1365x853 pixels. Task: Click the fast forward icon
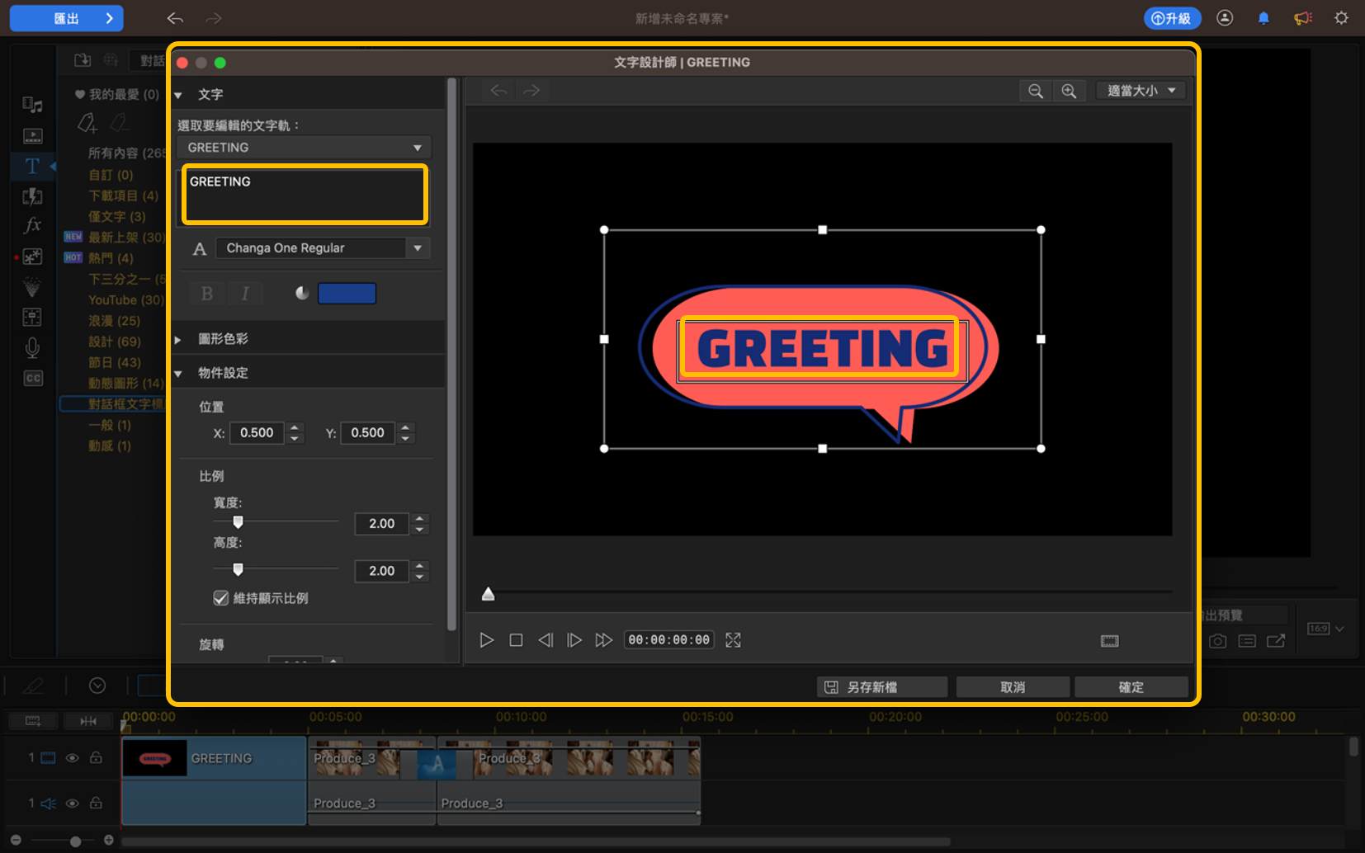(604, 640)
